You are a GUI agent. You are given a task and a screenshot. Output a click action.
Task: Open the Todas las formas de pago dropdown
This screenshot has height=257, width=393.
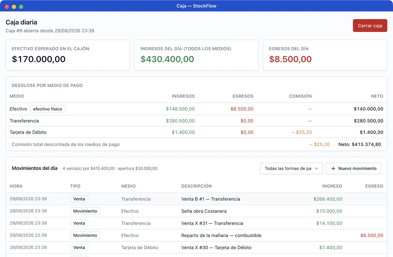click(291, 168)
